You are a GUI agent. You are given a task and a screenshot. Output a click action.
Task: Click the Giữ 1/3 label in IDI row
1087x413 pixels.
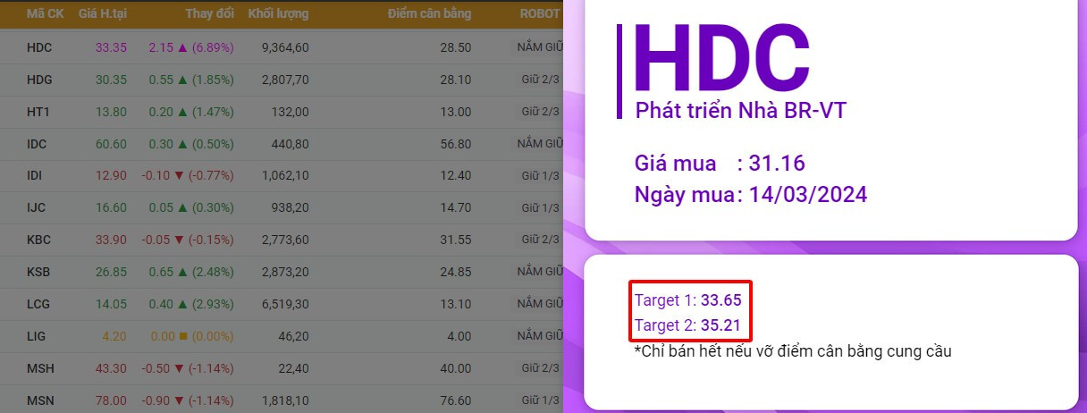[x=540, y=176]
